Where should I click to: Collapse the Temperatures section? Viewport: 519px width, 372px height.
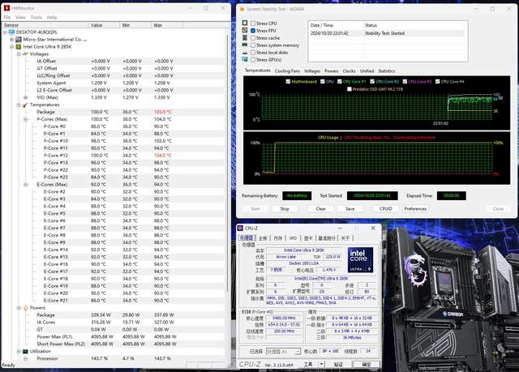19,105
